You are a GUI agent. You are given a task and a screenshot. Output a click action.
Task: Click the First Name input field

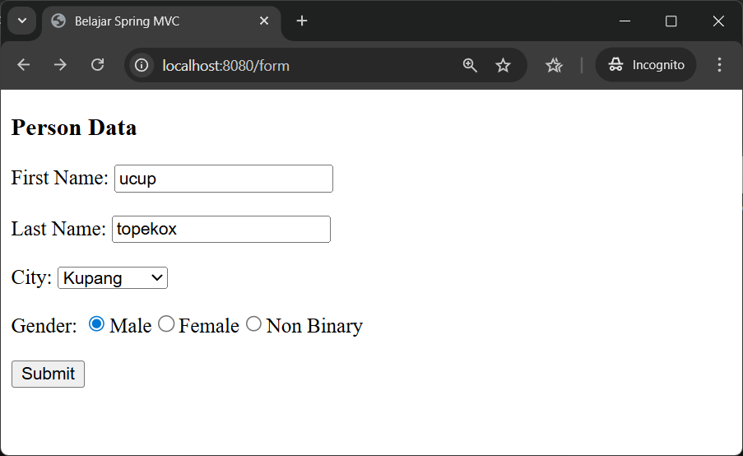224,179
